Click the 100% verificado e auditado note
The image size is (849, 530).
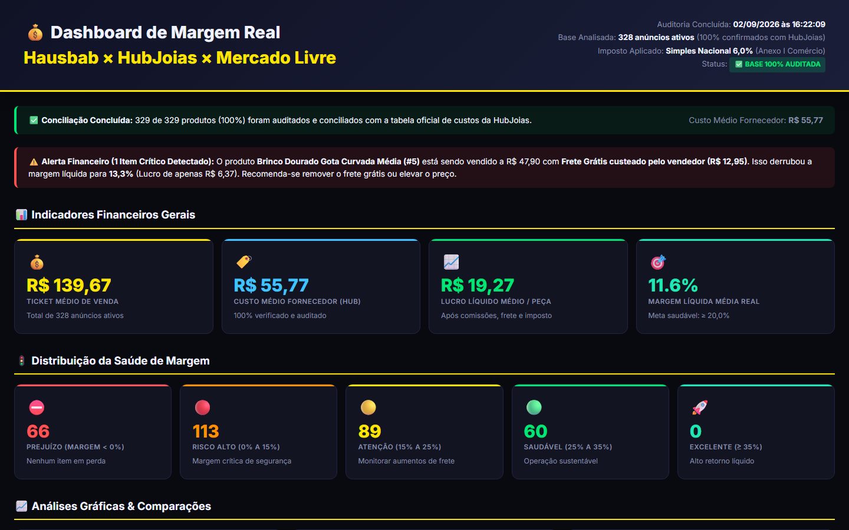[x=280, y=316]
